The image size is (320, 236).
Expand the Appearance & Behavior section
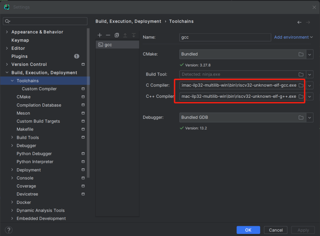[7, 32]
